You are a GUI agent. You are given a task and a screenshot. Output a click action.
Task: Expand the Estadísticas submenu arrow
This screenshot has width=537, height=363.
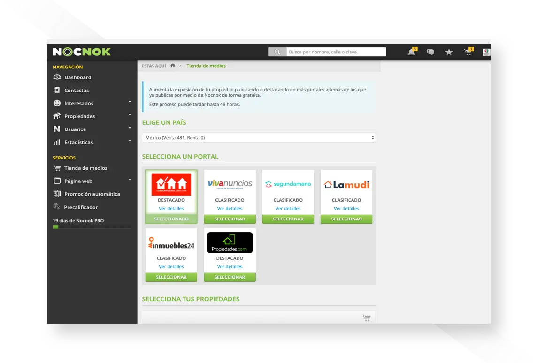[130, 141]
